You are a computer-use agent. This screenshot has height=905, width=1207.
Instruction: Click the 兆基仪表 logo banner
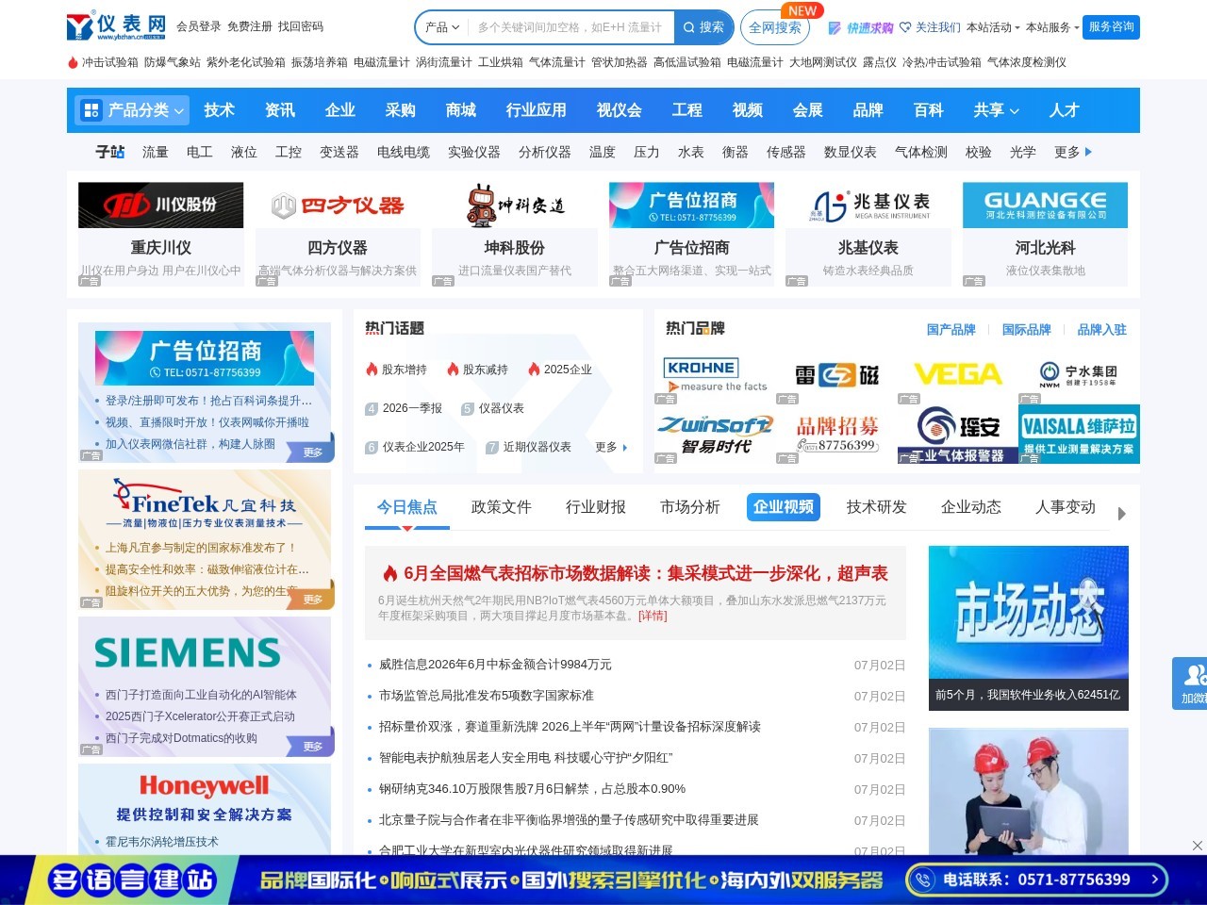pyautogui.click(x=868, y=205)
